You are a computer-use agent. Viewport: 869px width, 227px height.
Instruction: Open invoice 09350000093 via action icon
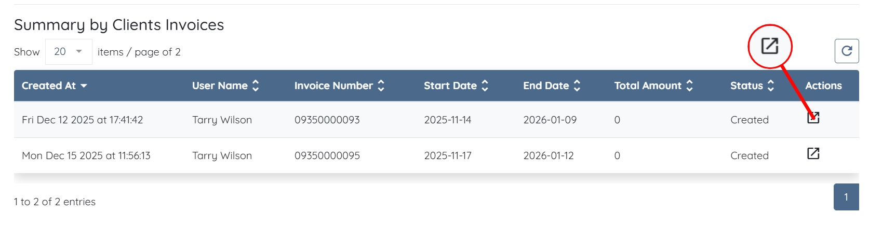pyautogui.click(x=813, y=118)
